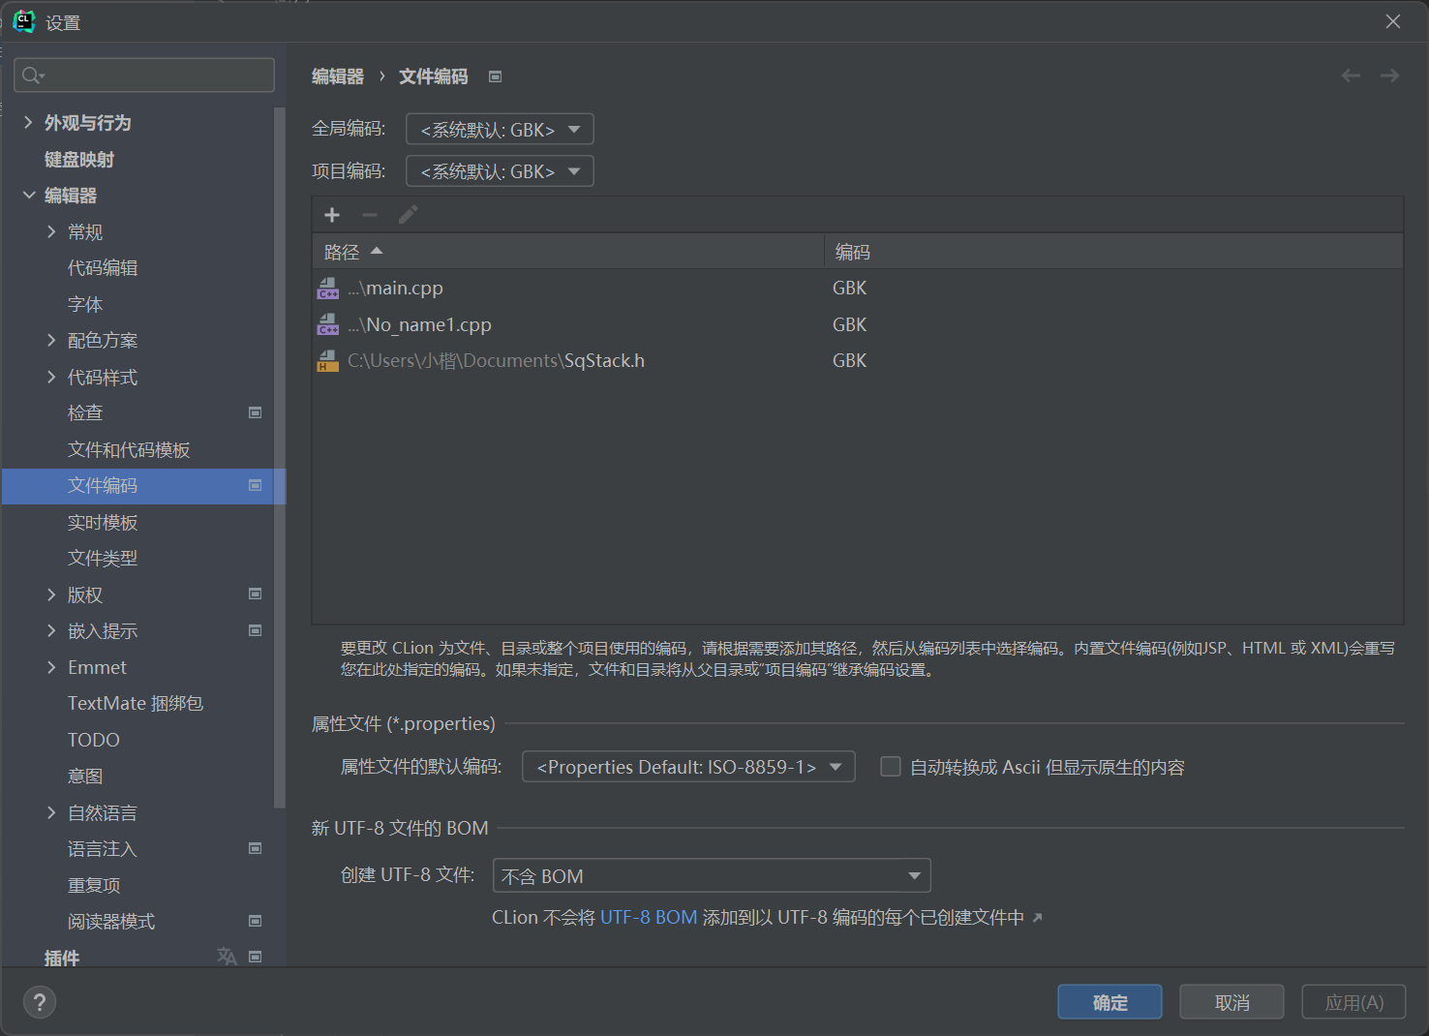The width and height of the screenshot is (1429, 1036).
Task: Open 插件 settings
Action: [x=62, y=958]
